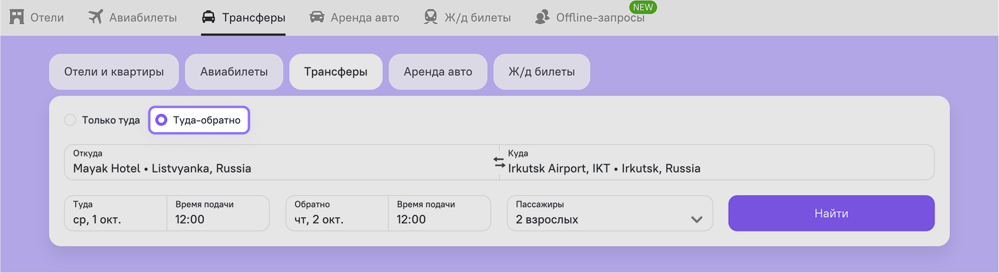Select the Только туда radio option

click(x=70, y=120)
